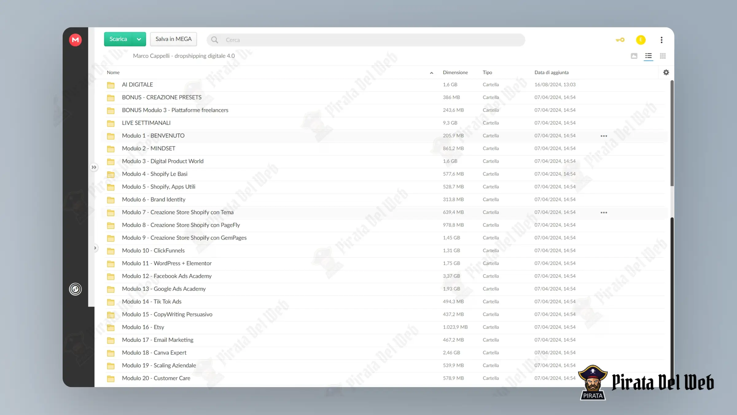
Task: Sort by the Tipo column header
Action: (487, 73)
